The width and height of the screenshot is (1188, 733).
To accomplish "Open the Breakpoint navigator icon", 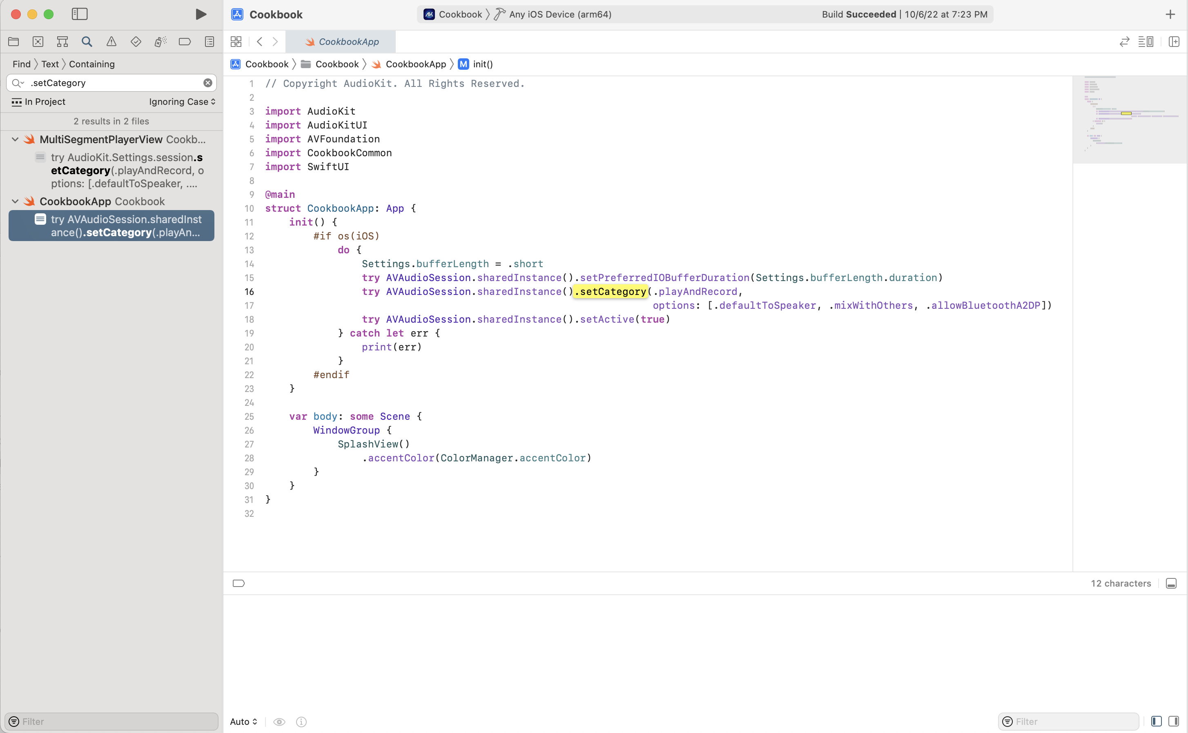I will (185, 42).
